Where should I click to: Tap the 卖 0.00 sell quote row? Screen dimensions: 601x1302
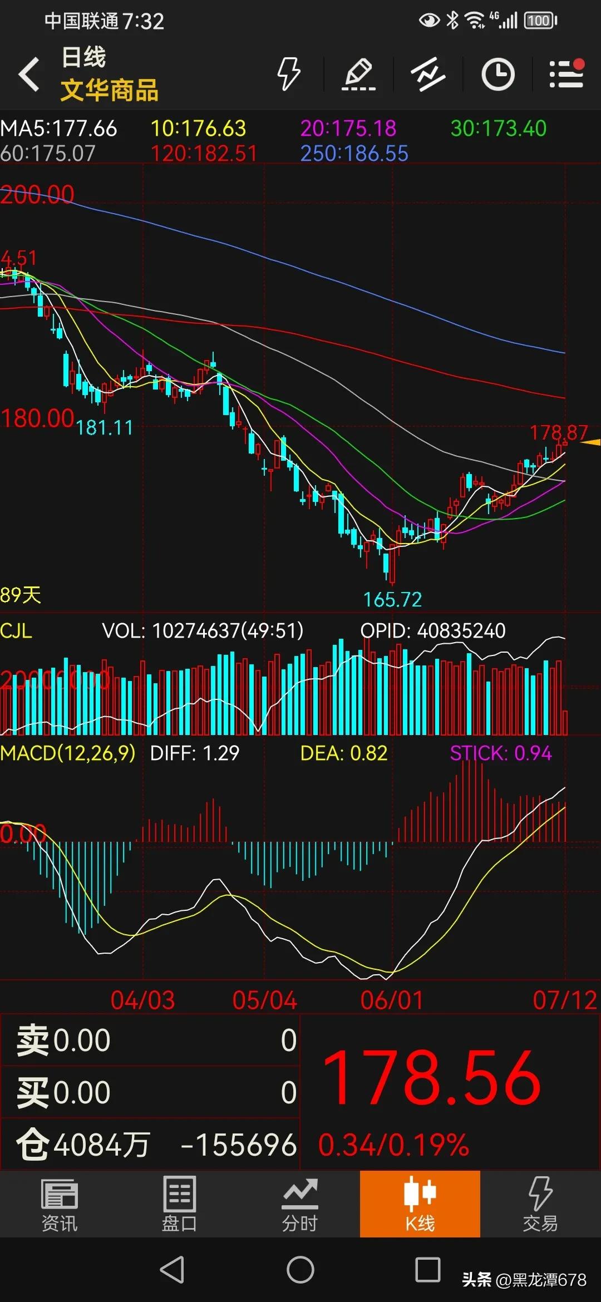point(150,1040)
